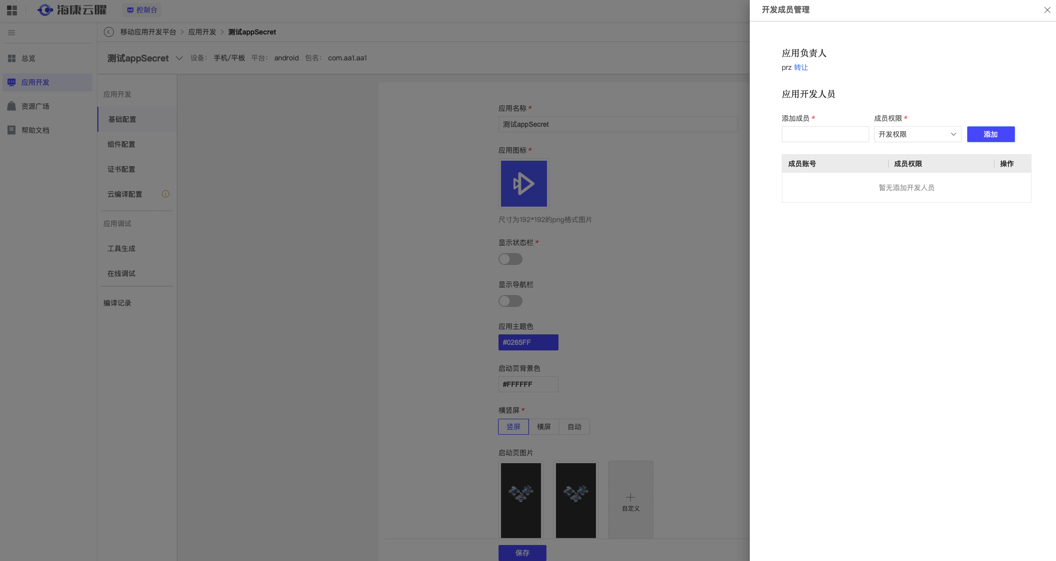Click the 保存 button at bottom
1056x561 pixels.
coord(523,553)
